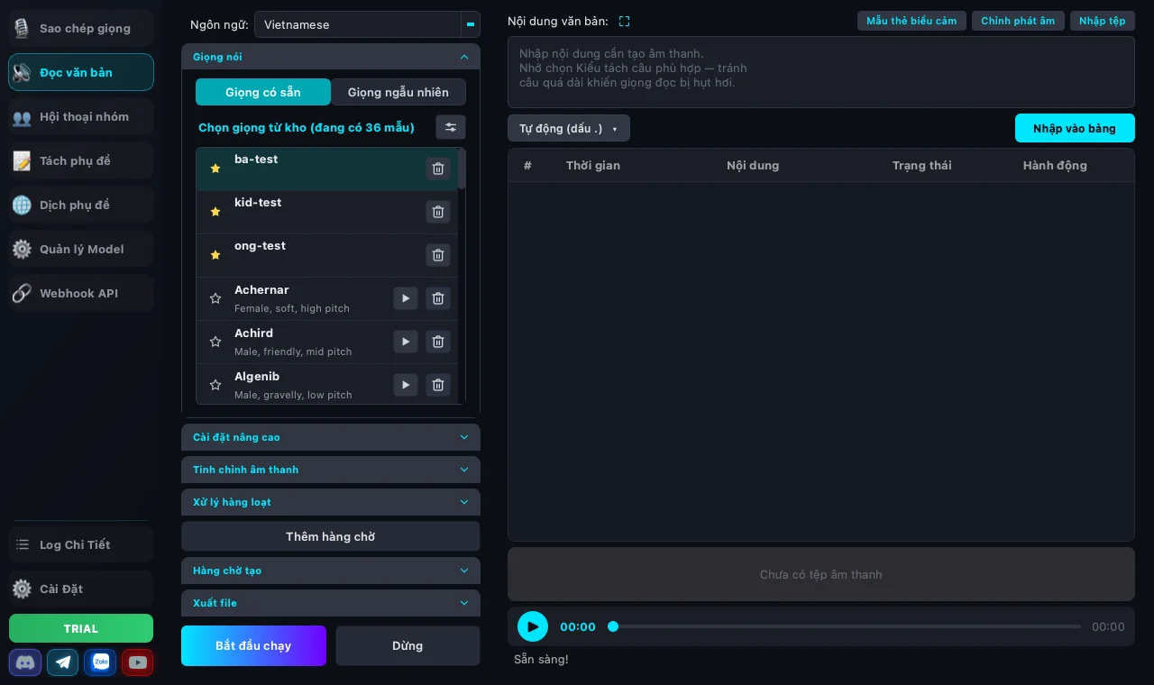Expand the Cài đặt nâng cao section

[331, 437]
